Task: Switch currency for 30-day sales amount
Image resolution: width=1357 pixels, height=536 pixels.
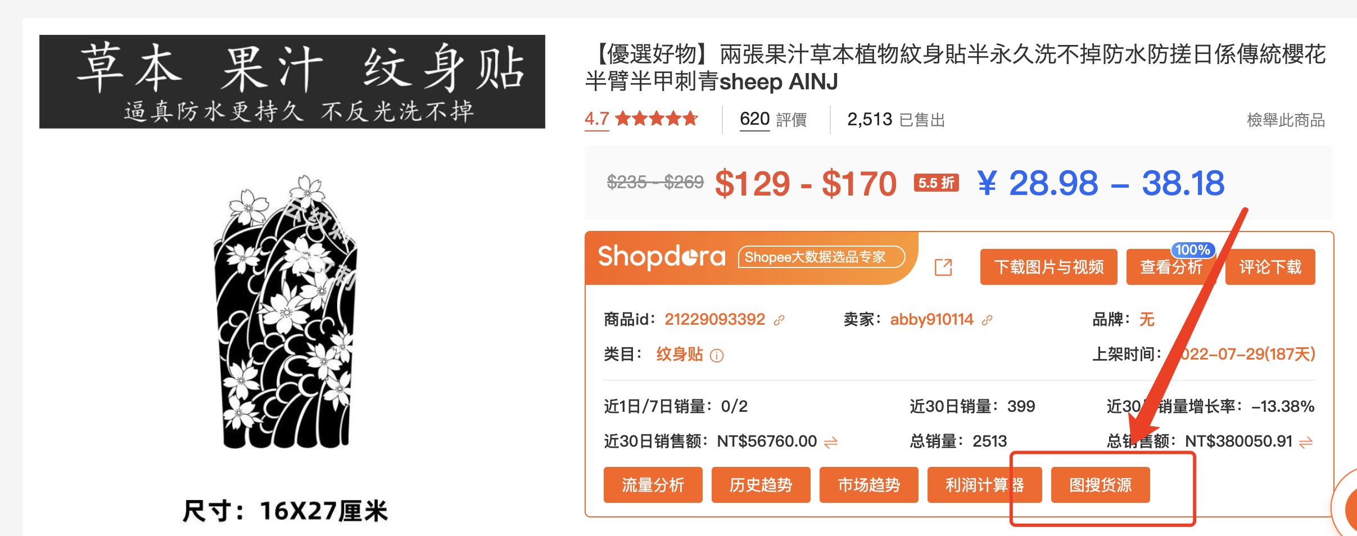Action: click(x=831, y=443)
